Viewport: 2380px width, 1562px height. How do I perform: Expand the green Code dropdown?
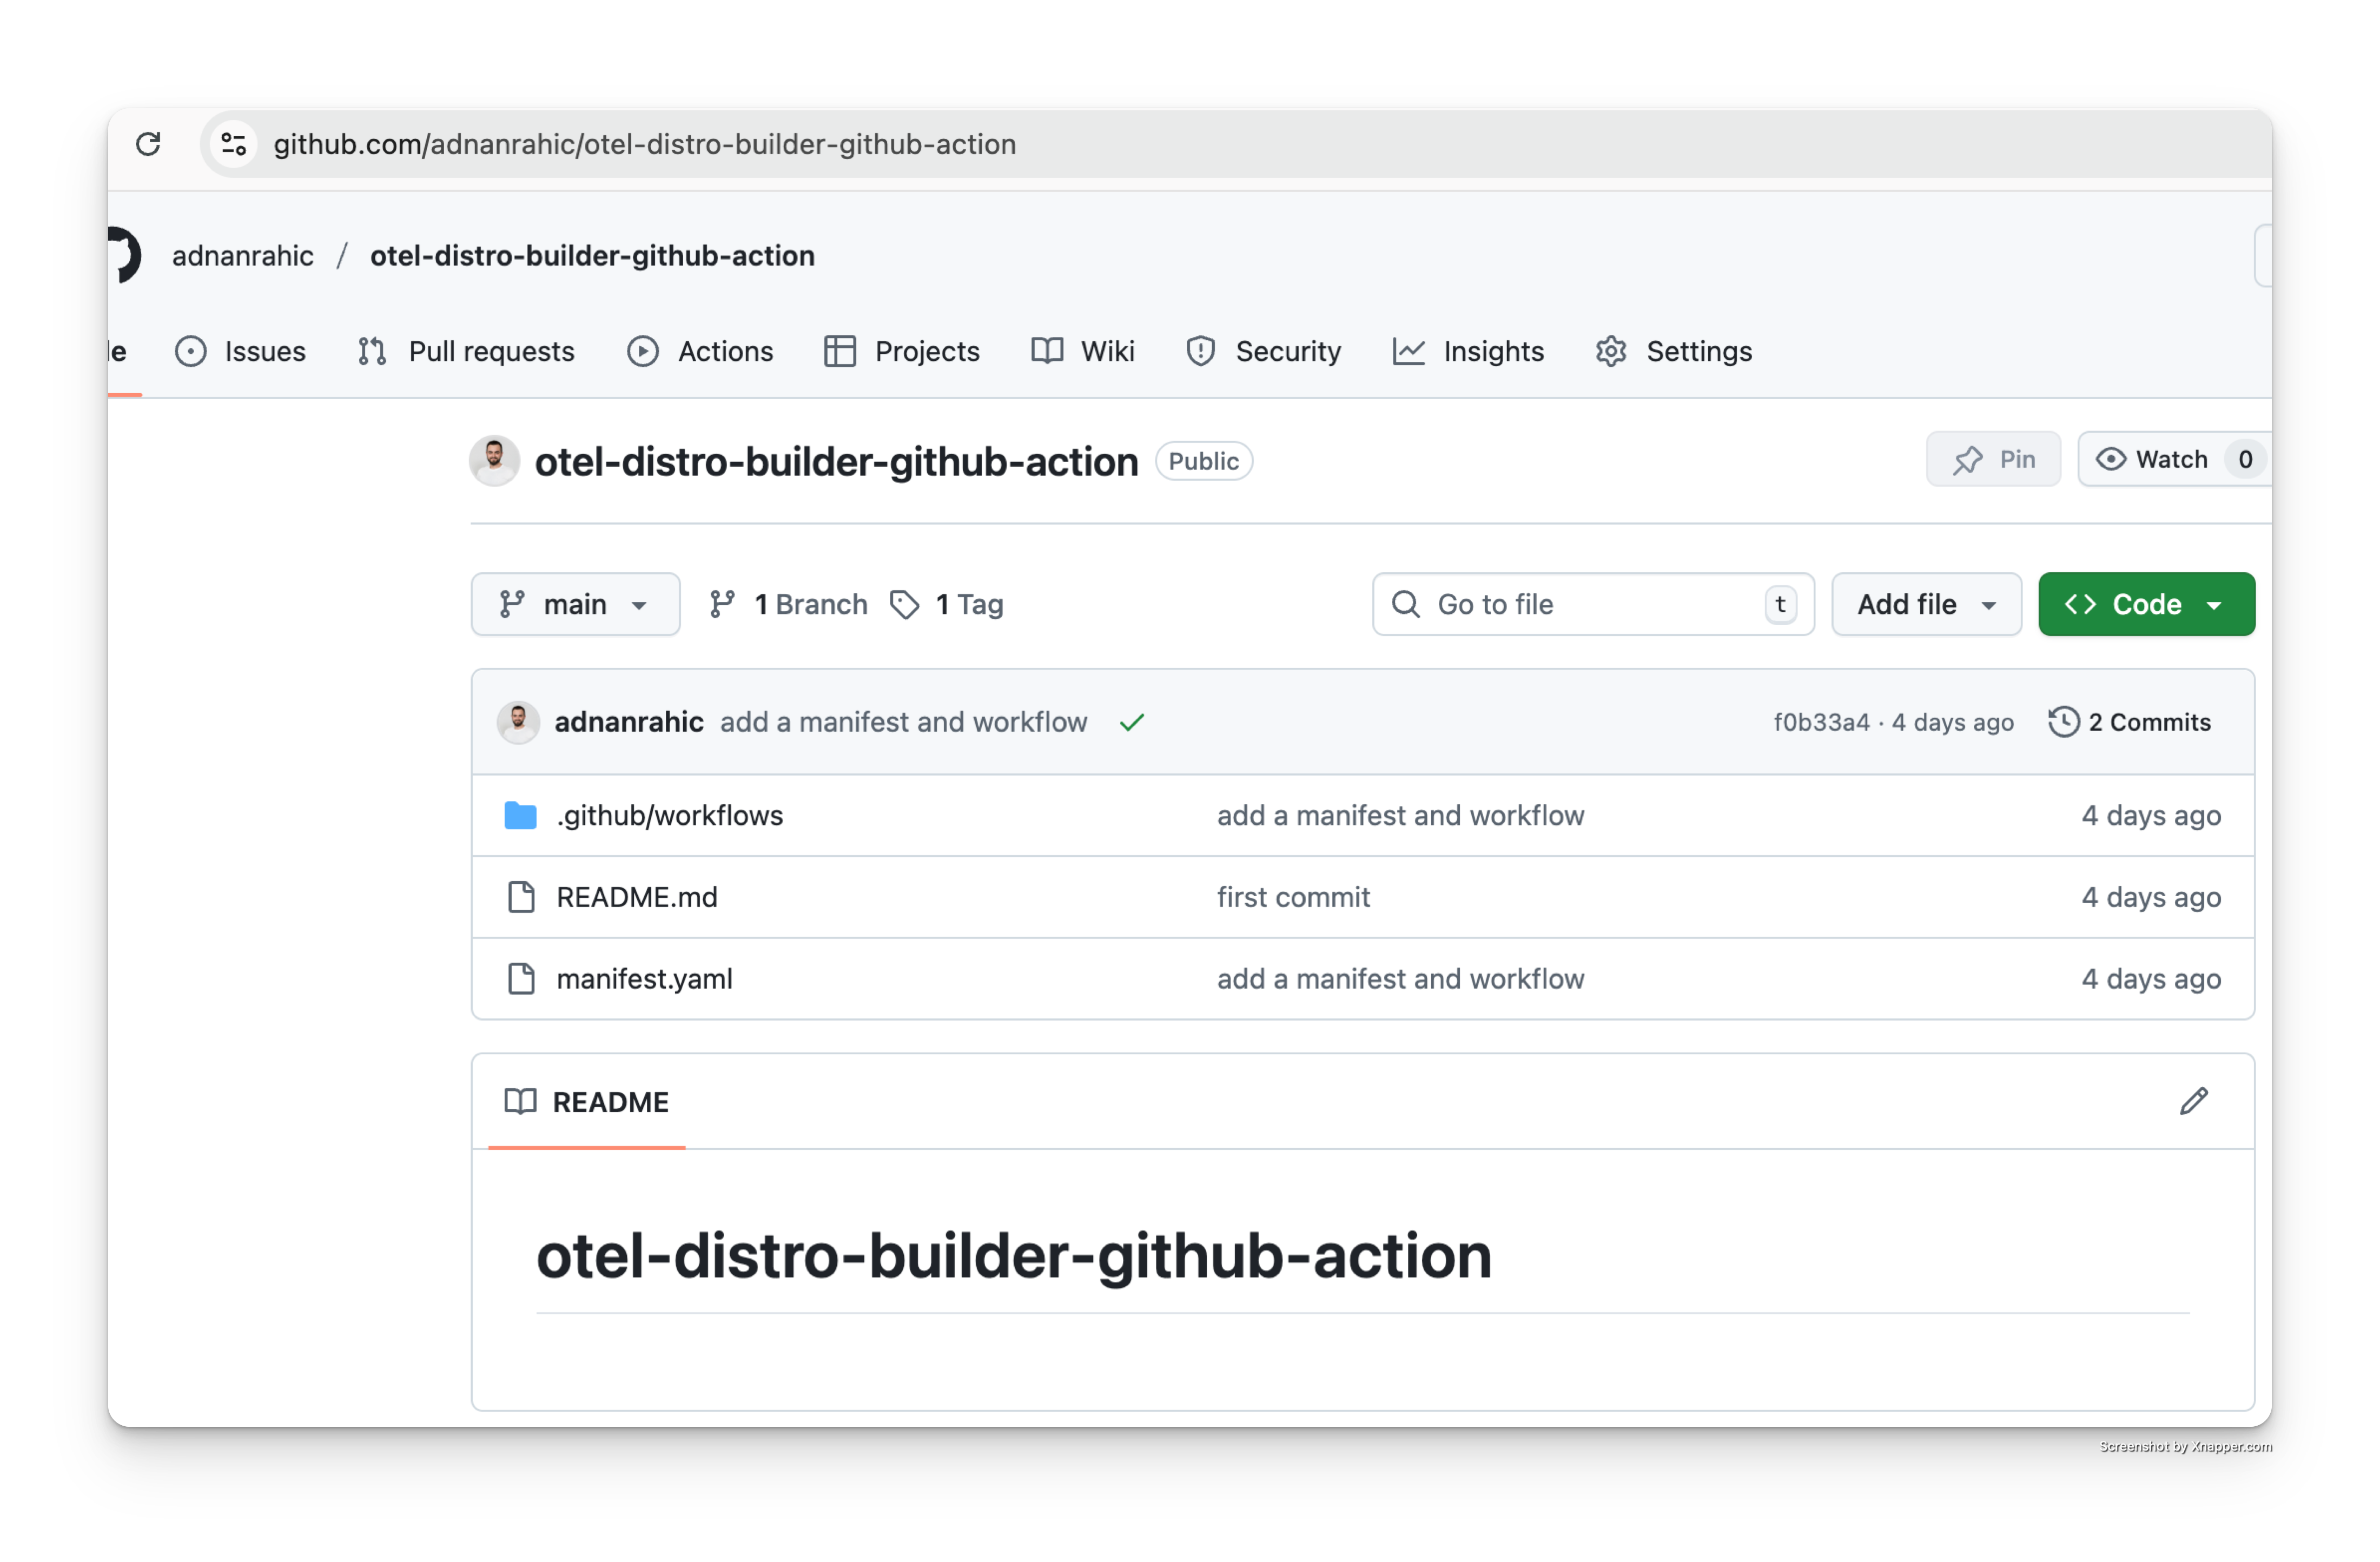(2146, 604)
